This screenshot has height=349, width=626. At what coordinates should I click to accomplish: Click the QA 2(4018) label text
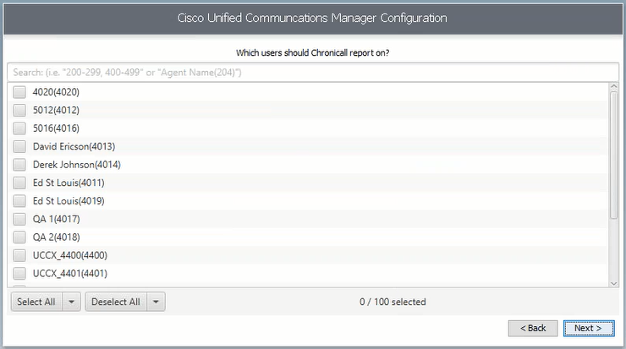coord(57,237)
